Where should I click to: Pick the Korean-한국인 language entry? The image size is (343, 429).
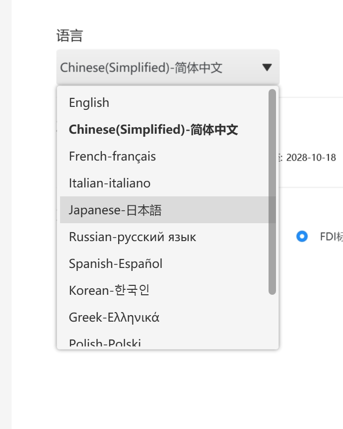coord(109,290)
